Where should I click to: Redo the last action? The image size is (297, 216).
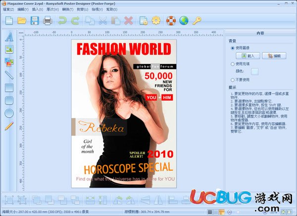(75, 20)
